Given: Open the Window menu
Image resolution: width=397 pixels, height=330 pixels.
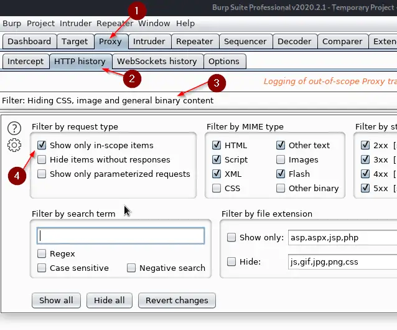Looking at the screenshot, I should click(x=154, y=23).
